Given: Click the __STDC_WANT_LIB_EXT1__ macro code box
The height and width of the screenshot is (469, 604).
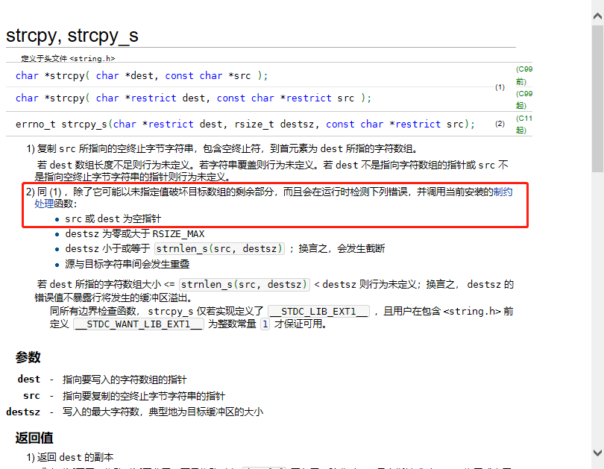Looking at the screenshot, I should coord(138,324).
